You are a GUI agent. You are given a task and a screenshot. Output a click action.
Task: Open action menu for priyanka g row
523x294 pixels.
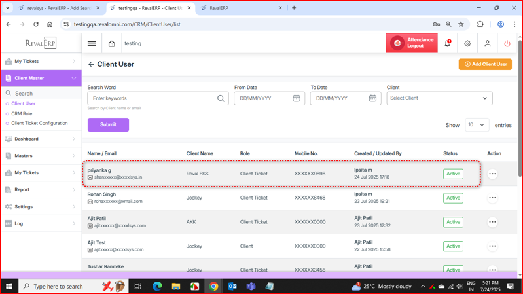click(x=492, y=174)
